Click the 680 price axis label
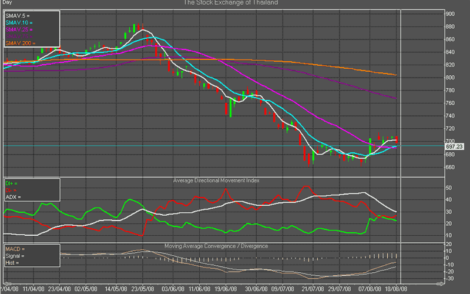 point(450,155)
